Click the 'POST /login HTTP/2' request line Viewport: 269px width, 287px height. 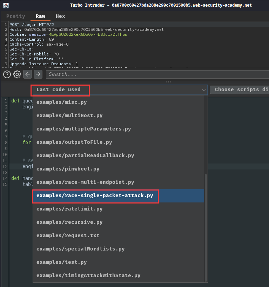coord(32,25)
